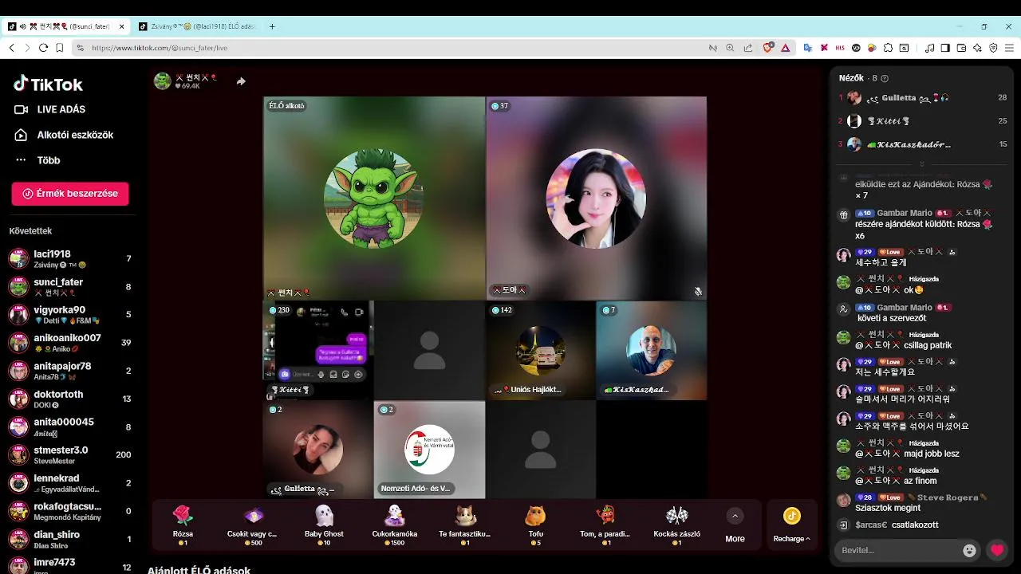This screenshot has width=1021, height=574.
Task: Click the muted microphone icon on 도아 tile
Action: 697,292
